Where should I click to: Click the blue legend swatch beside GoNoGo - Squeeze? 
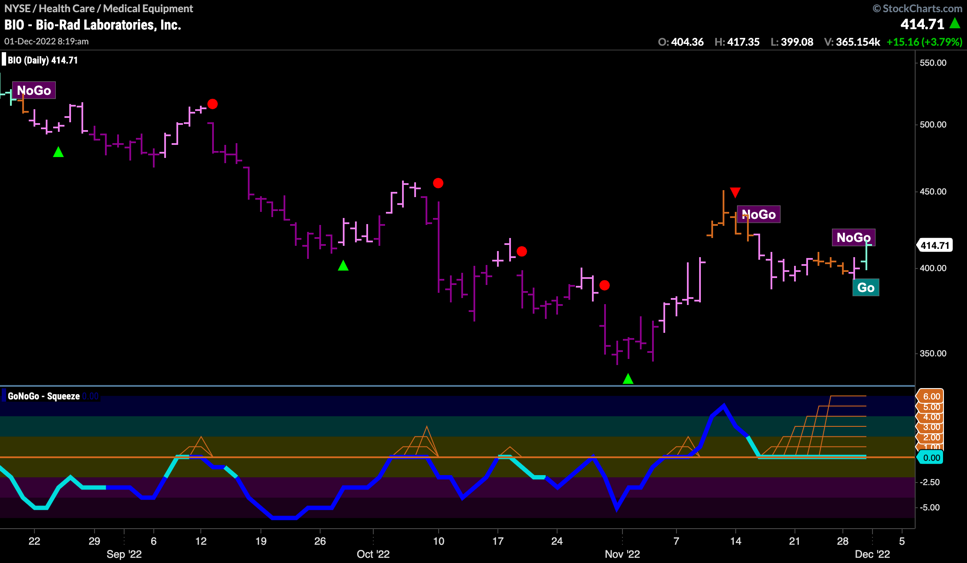point(4,396)
